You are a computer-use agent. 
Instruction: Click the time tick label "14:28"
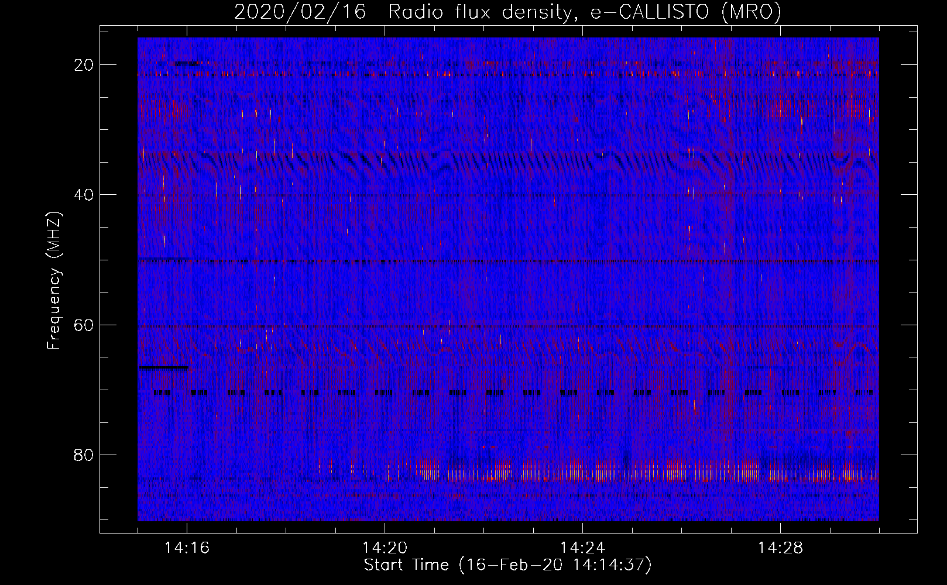tap(780, 548)
